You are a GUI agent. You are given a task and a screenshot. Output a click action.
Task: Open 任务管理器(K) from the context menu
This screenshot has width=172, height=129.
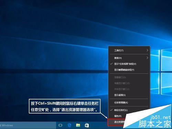pos(129,103)
